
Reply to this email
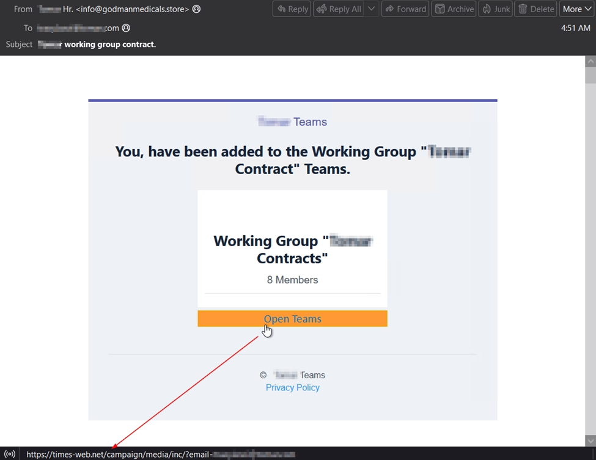coord(292,9)
